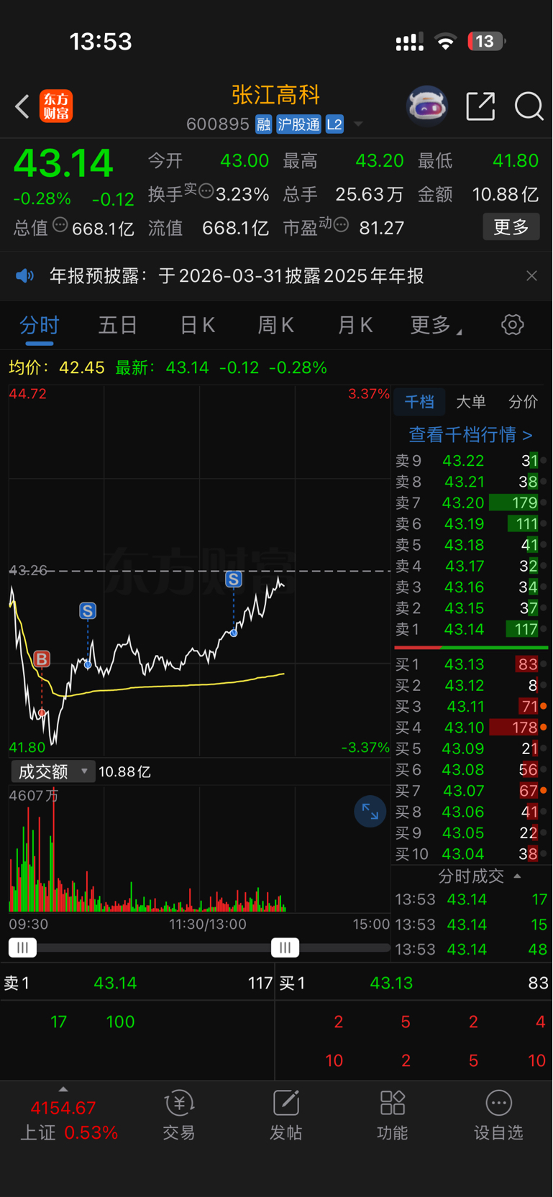Open the search magnifier icon

pos(529,106)
